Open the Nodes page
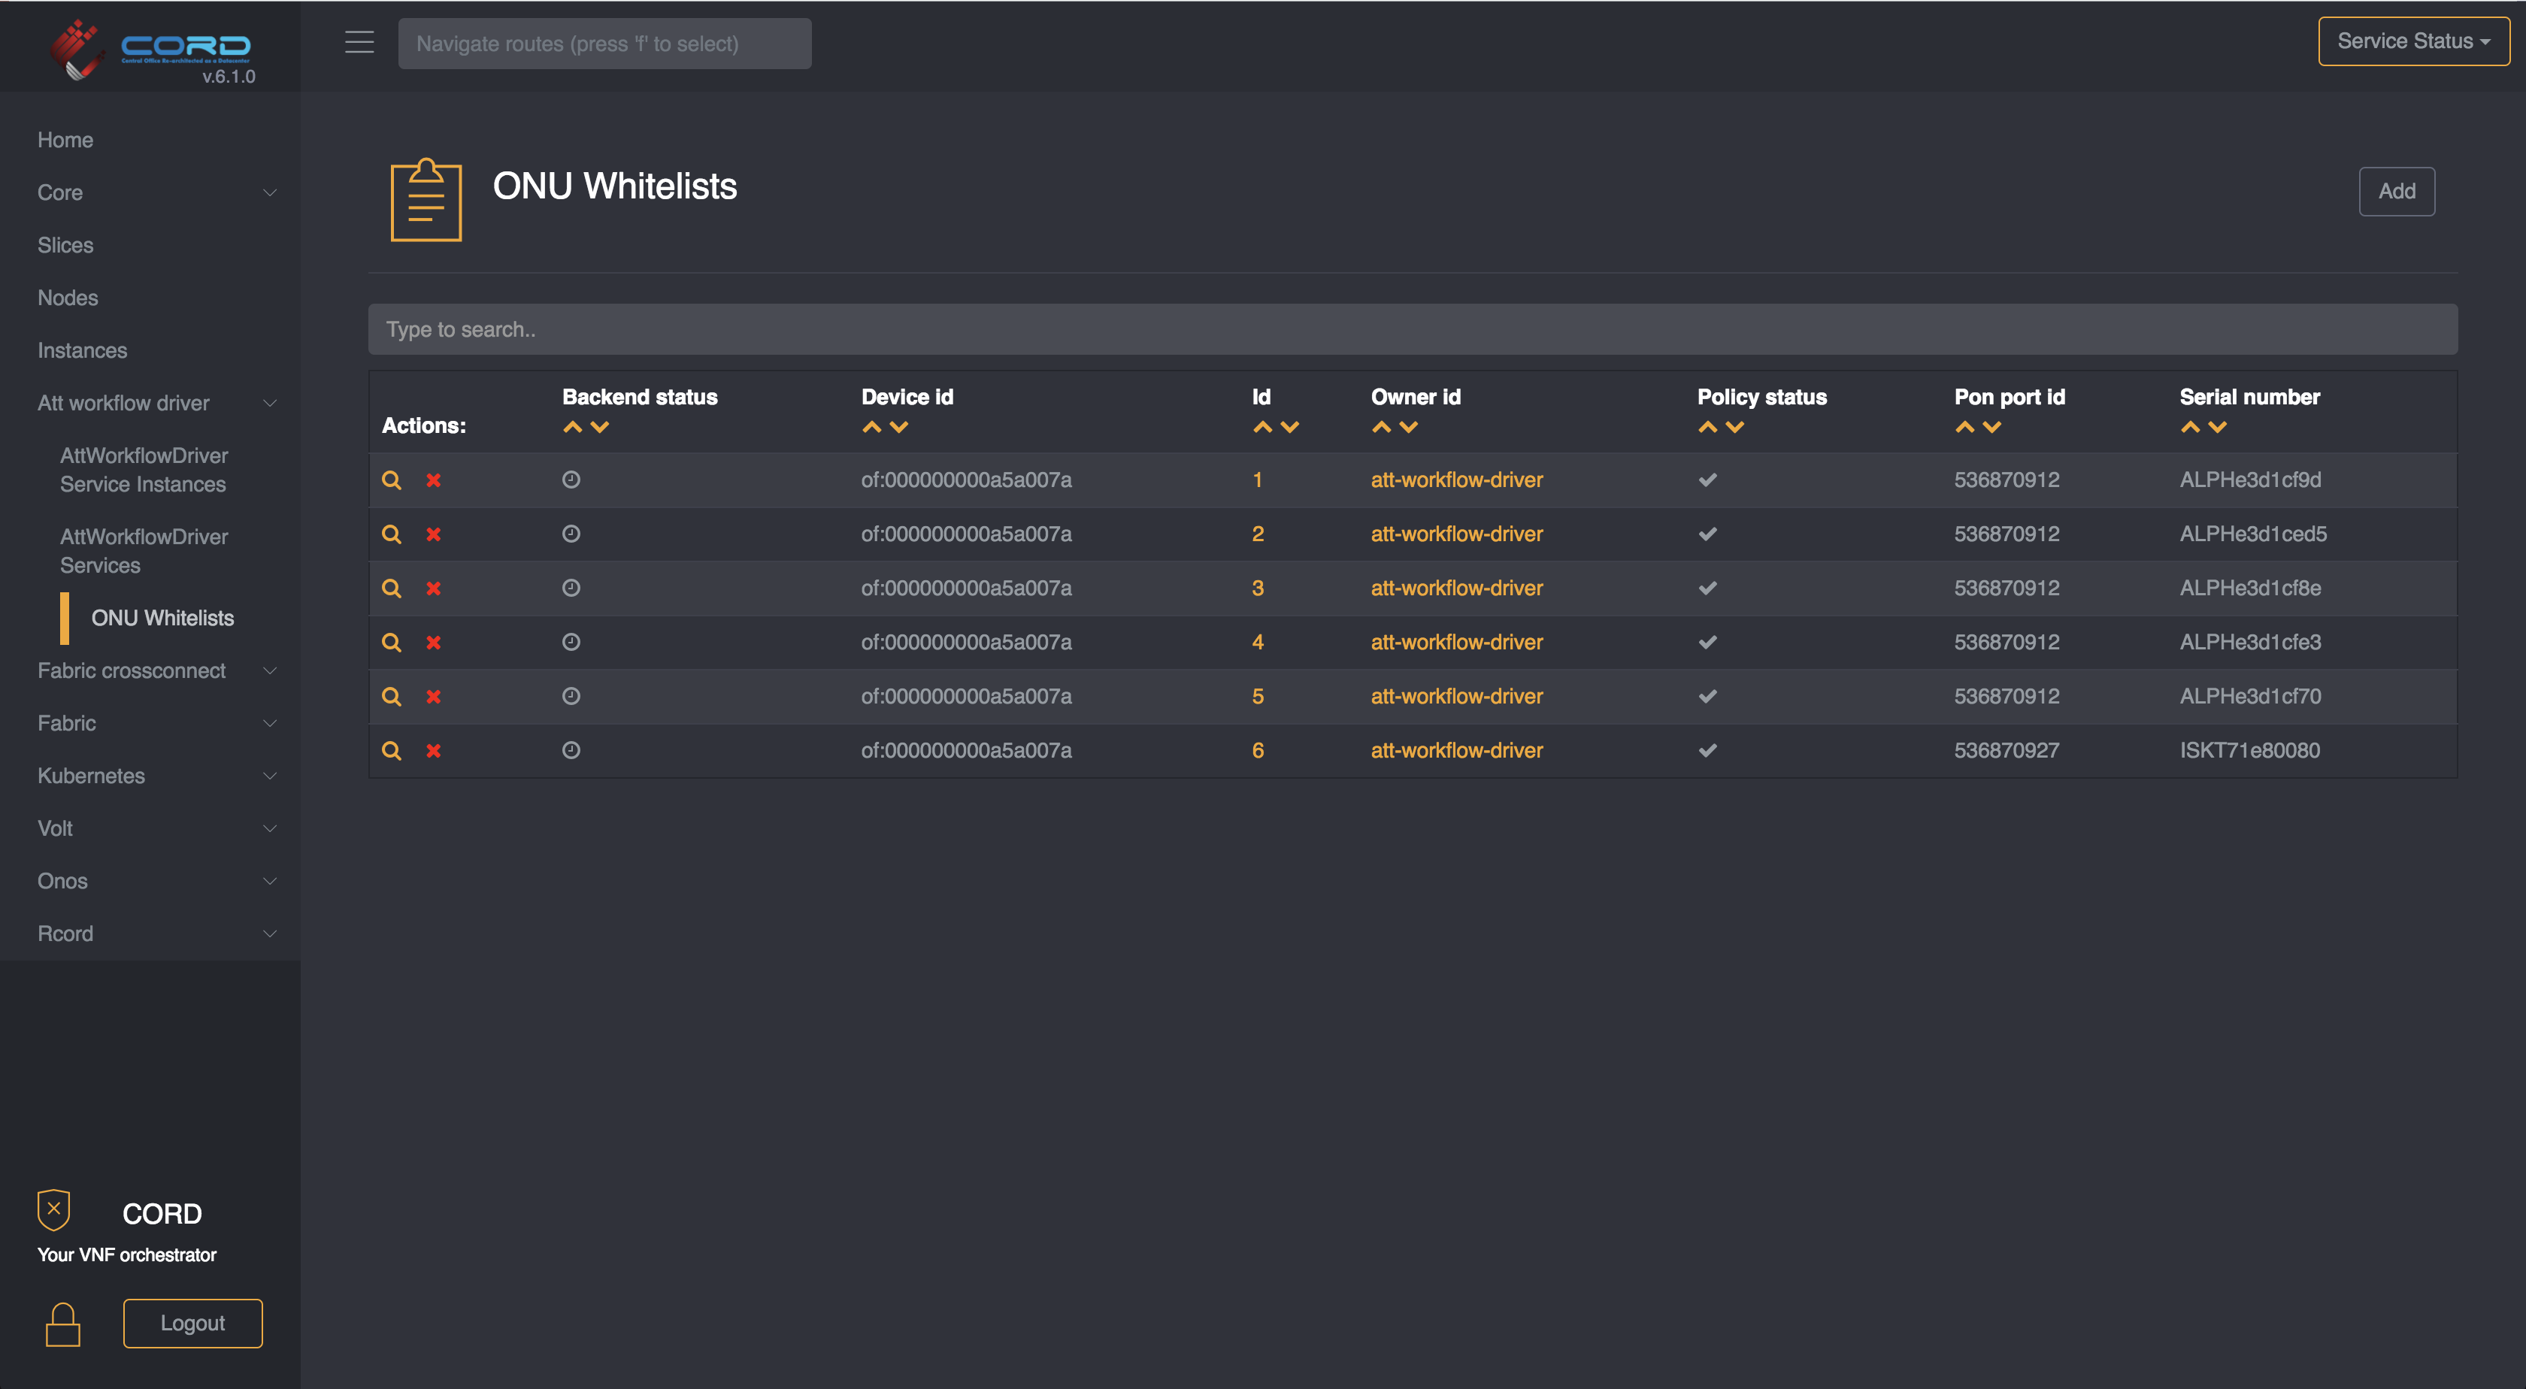2526x1389 pixels. click(68, 298)
